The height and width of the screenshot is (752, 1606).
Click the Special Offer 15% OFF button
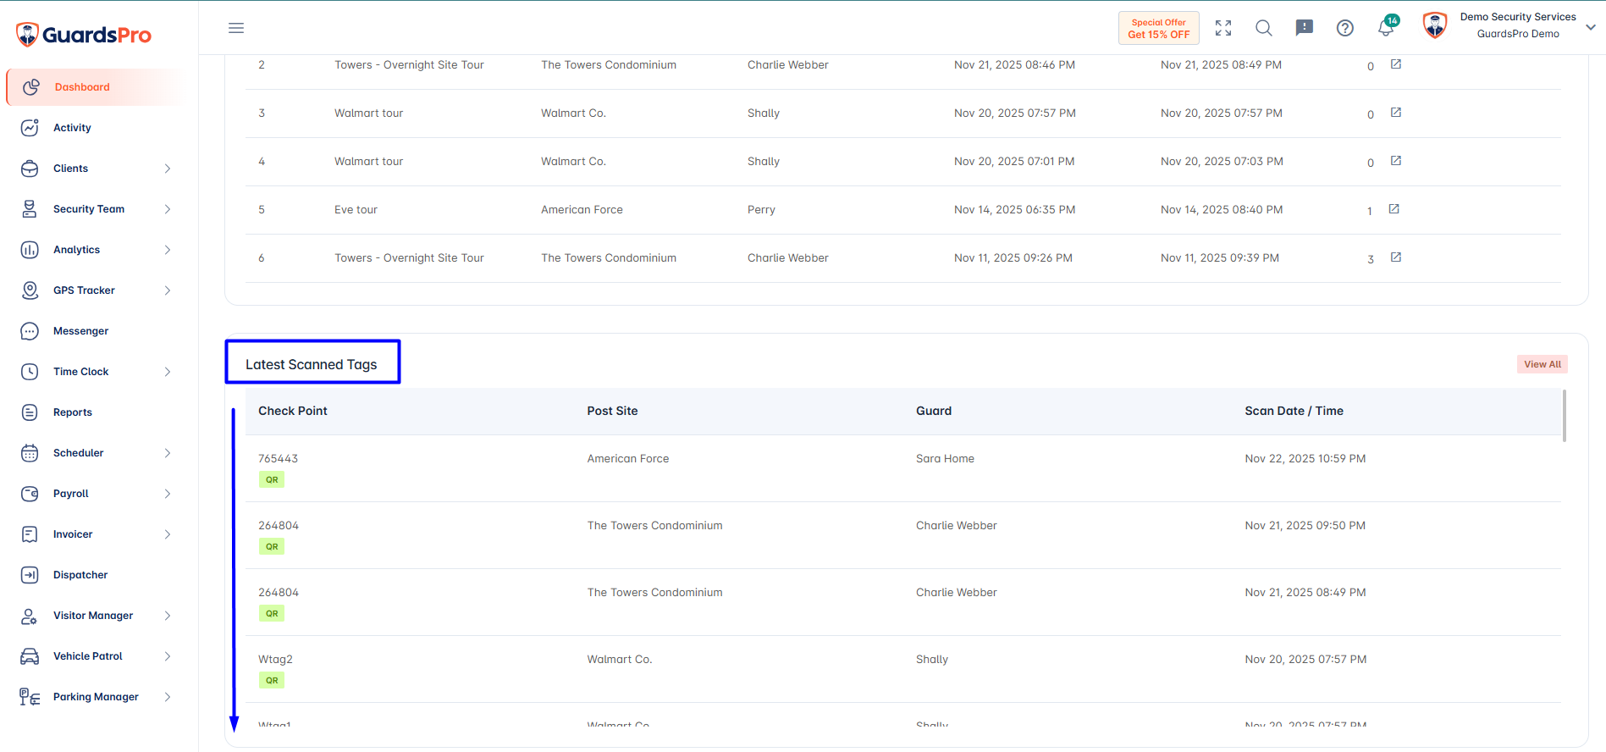(1158, 29)
